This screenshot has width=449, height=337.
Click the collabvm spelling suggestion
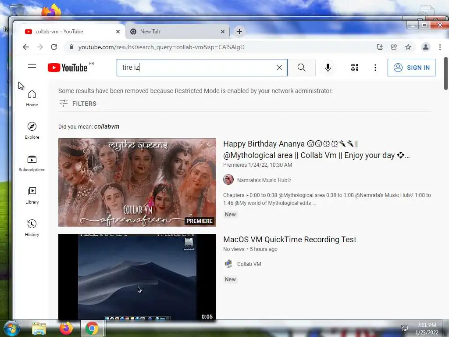click(x=107, y=126)
